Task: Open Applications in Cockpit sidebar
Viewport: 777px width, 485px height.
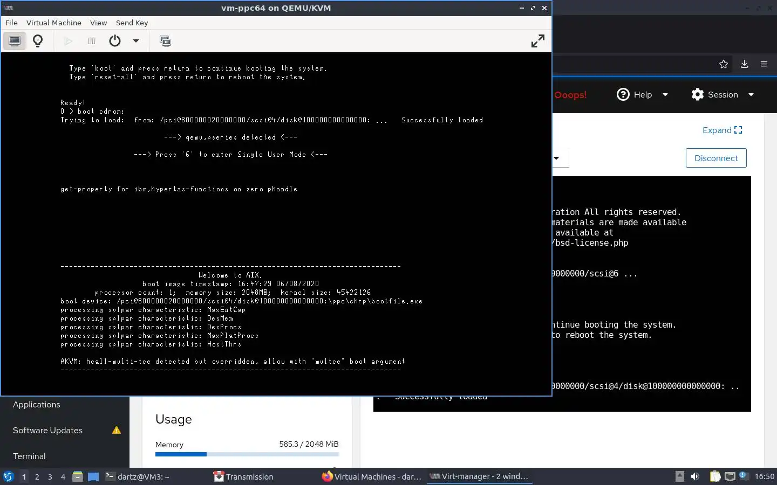Action: 37,405
